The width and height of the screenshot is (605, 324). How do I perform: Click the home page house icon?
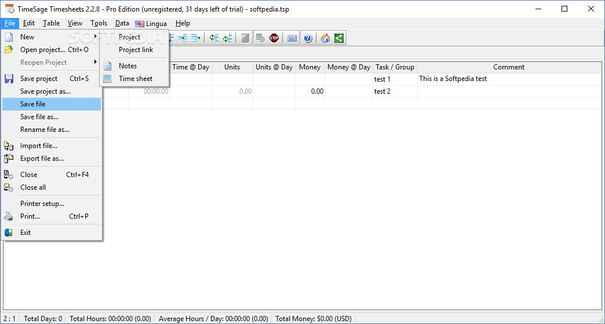coord(325,38)
